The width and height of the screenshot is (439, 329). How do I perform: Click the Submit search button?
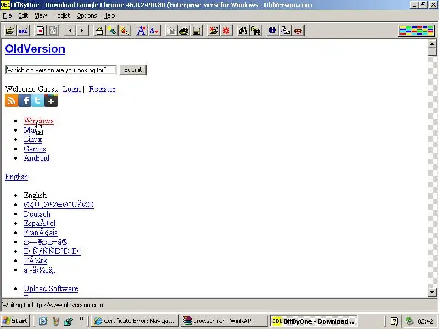[x=133, y=70]
